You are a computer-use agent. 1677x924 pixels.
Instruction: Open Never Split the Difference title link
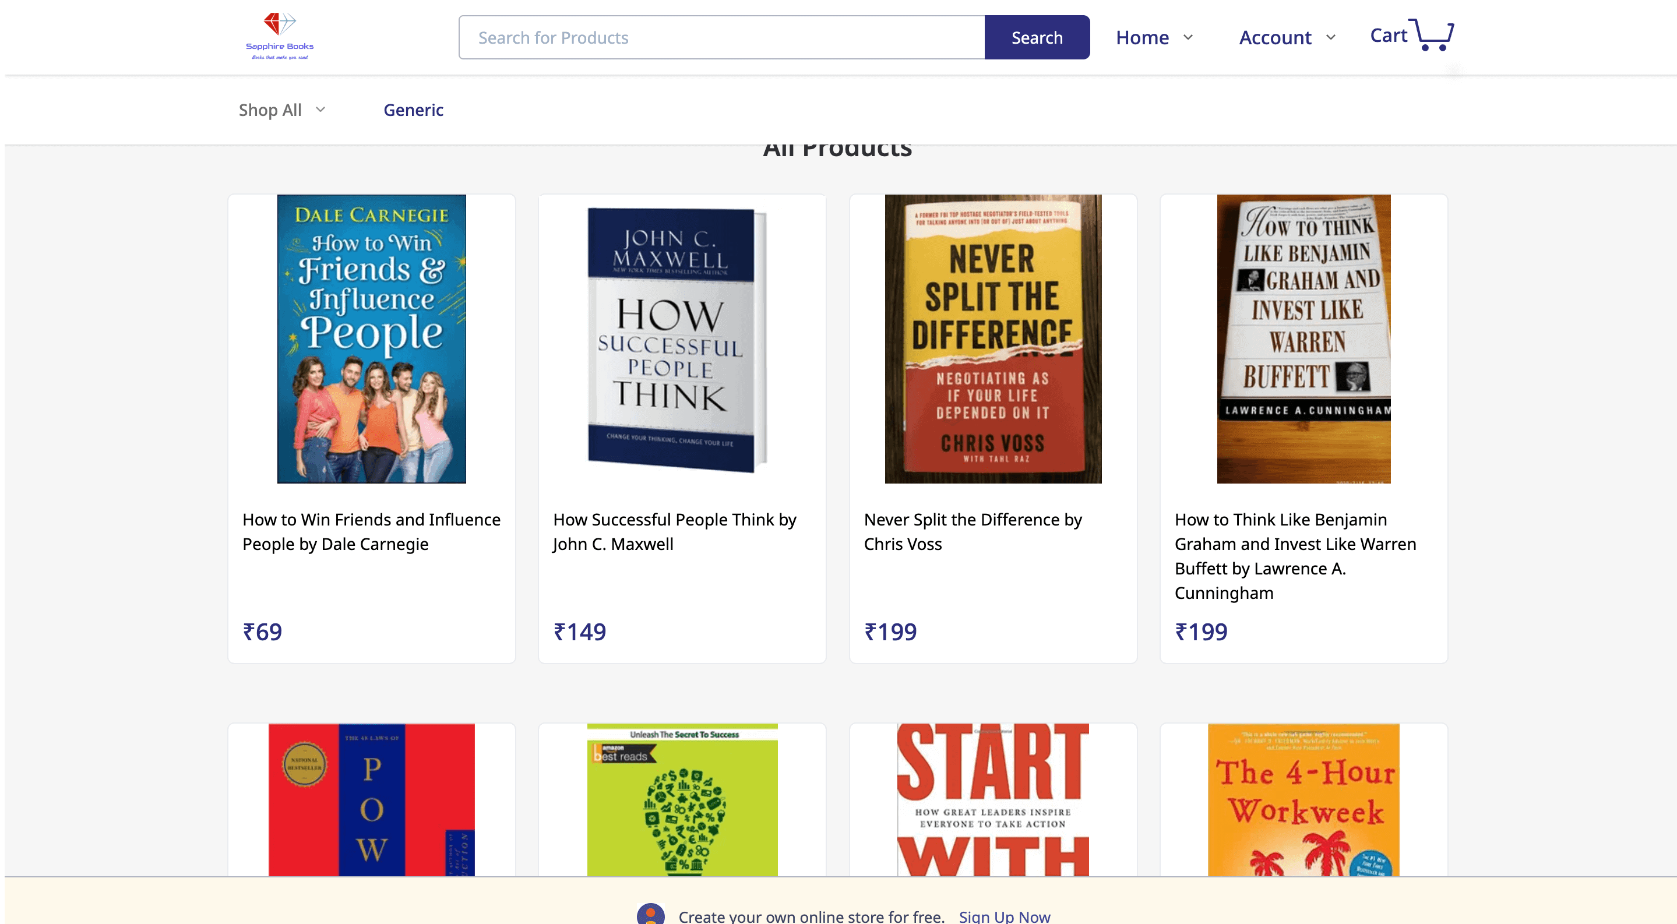point(973,532)
